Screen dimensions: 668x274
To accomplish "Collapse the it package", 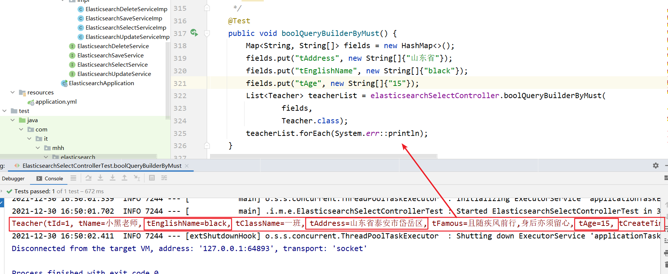I will click(x=29, y=138).
